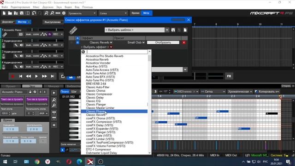Click the save preset disk icon in effects dialog

coord(173,30)
